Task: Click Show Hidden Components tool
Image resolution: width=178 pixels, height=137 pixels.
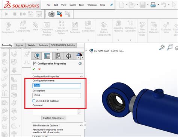Action: [x=104, y=29]
